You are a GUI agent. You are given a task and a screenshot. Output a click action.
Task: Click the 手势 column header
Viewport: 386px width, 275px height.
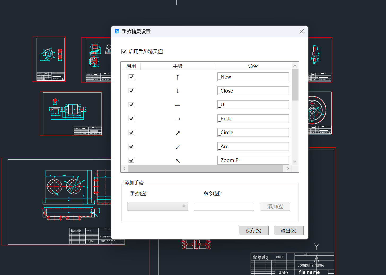point(178,66)
